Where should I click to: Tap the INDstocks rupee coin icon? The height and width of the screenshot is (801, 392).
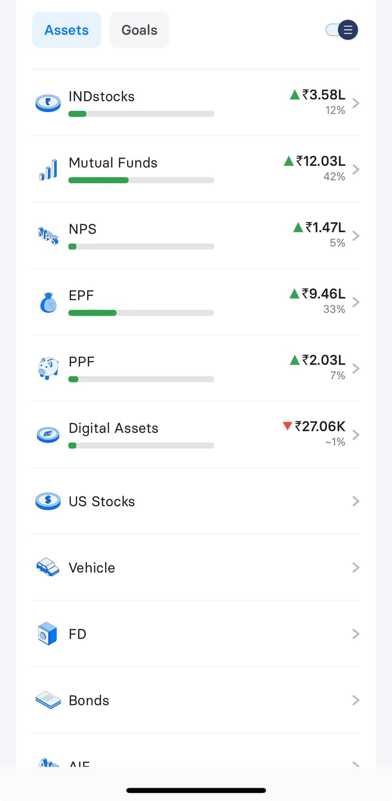48,103
